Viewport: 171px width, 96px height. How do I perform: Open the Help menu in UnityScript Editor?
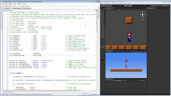(24, 4)
